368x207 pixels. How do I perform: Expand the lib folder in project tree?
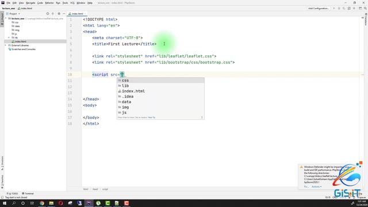(9, 37)
